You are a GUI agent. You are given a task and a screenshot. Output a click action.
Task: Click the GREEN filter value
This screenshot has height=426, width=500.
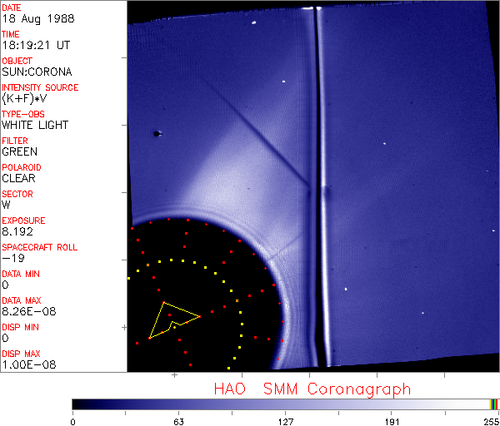[19, 152]
